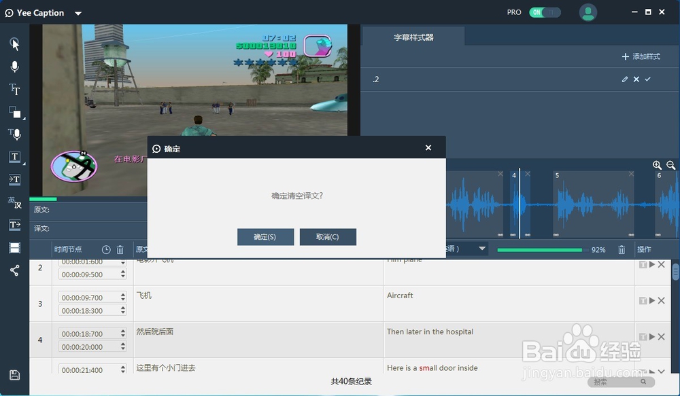Click translation 'Then later in the hospital'
The image size is (680, 396).
(430, 332)
